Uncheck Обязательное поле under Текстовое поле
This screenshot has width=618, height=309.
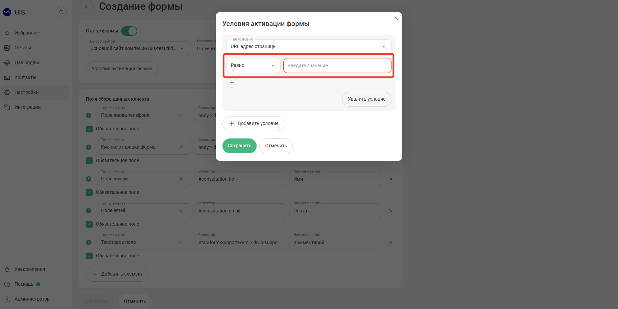(89, 256)
